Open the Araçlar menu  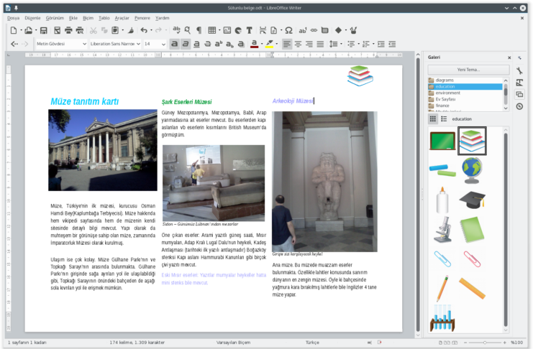click(122, 17)
